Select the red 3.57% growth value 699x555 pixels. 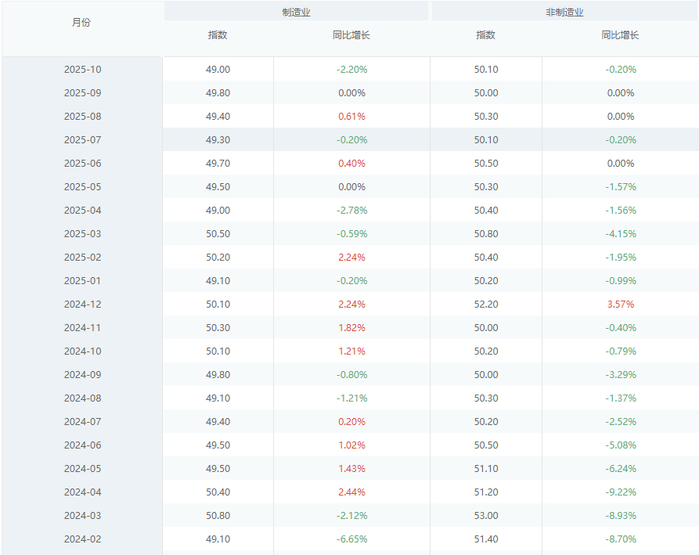point(620,305)
